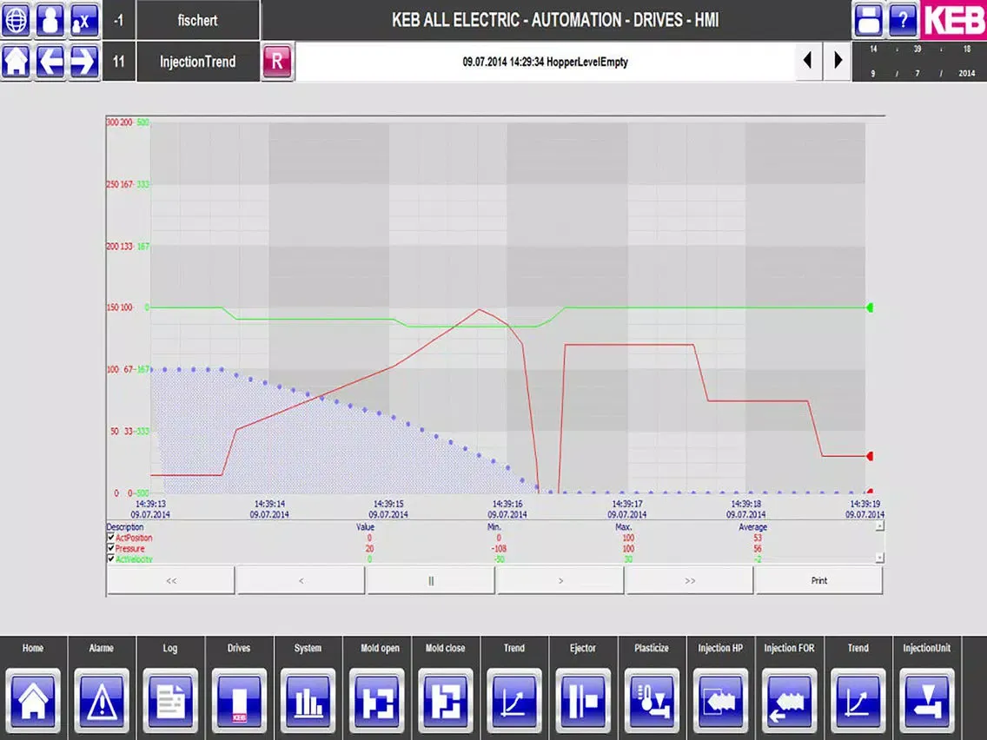
Task: Click the Description column header
Action: [124, 526]
